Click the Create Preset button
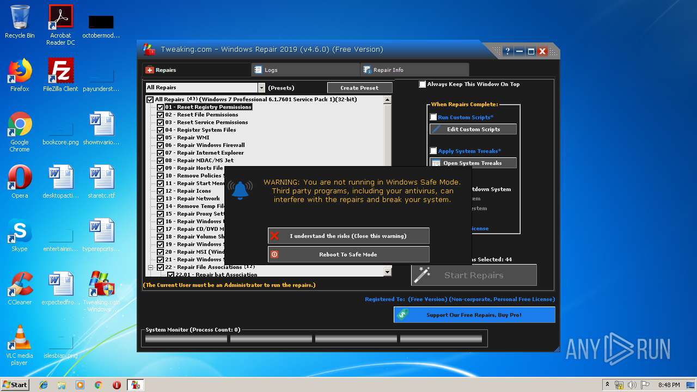The image size is (697, 392). click(359, 88)
